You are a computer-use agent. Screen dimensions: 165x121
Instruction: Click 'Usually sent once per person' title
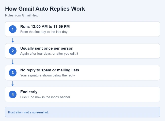[x=47, y=48]
